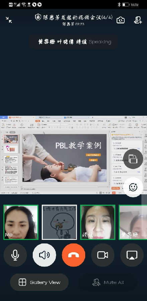
Task: Select second slide thumbnail in shared screen
Action: (x=11, y=149)
